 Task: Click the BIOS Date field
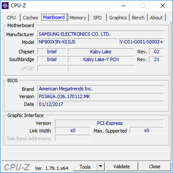pyautogui.click(x=101, y=104)
